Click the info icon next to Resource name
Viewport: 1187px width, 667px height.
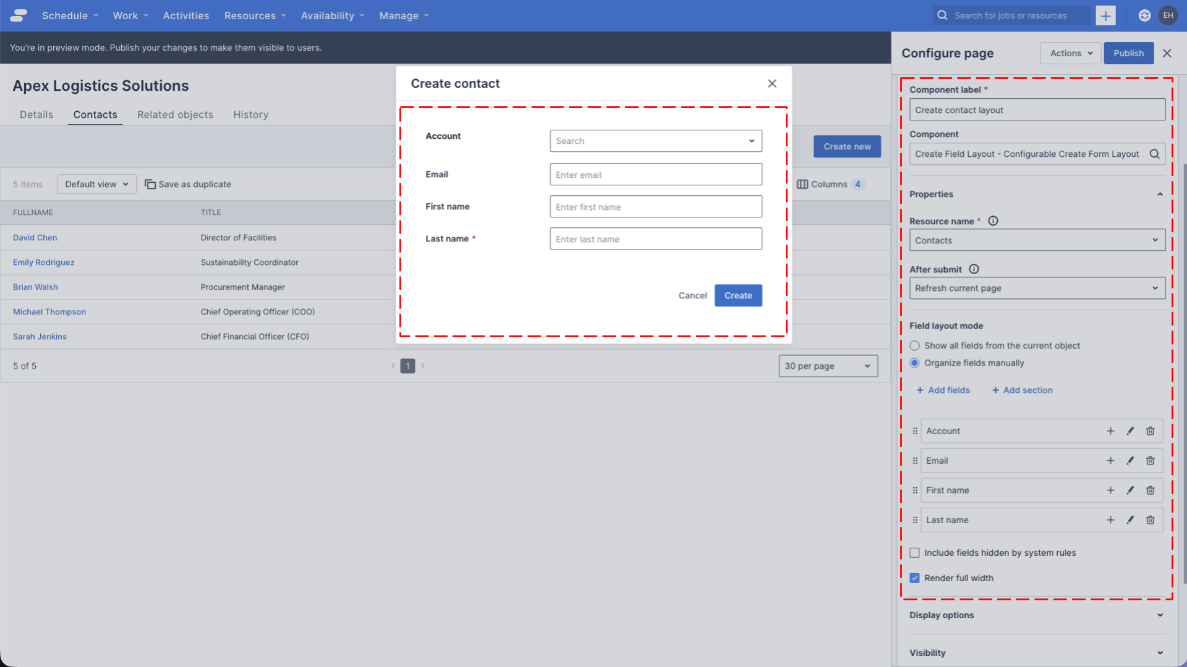coord(993,220)
